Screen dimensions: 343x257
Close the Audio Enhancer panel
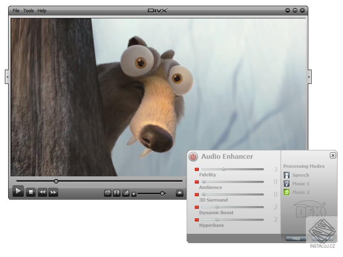(333, 155)
